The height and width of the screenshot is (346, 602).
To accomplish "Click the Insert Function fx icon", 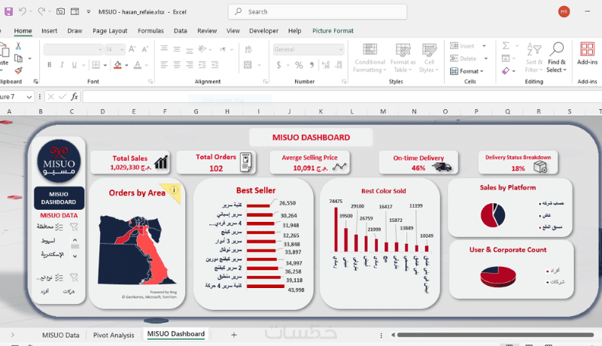I will pos(74,97).
